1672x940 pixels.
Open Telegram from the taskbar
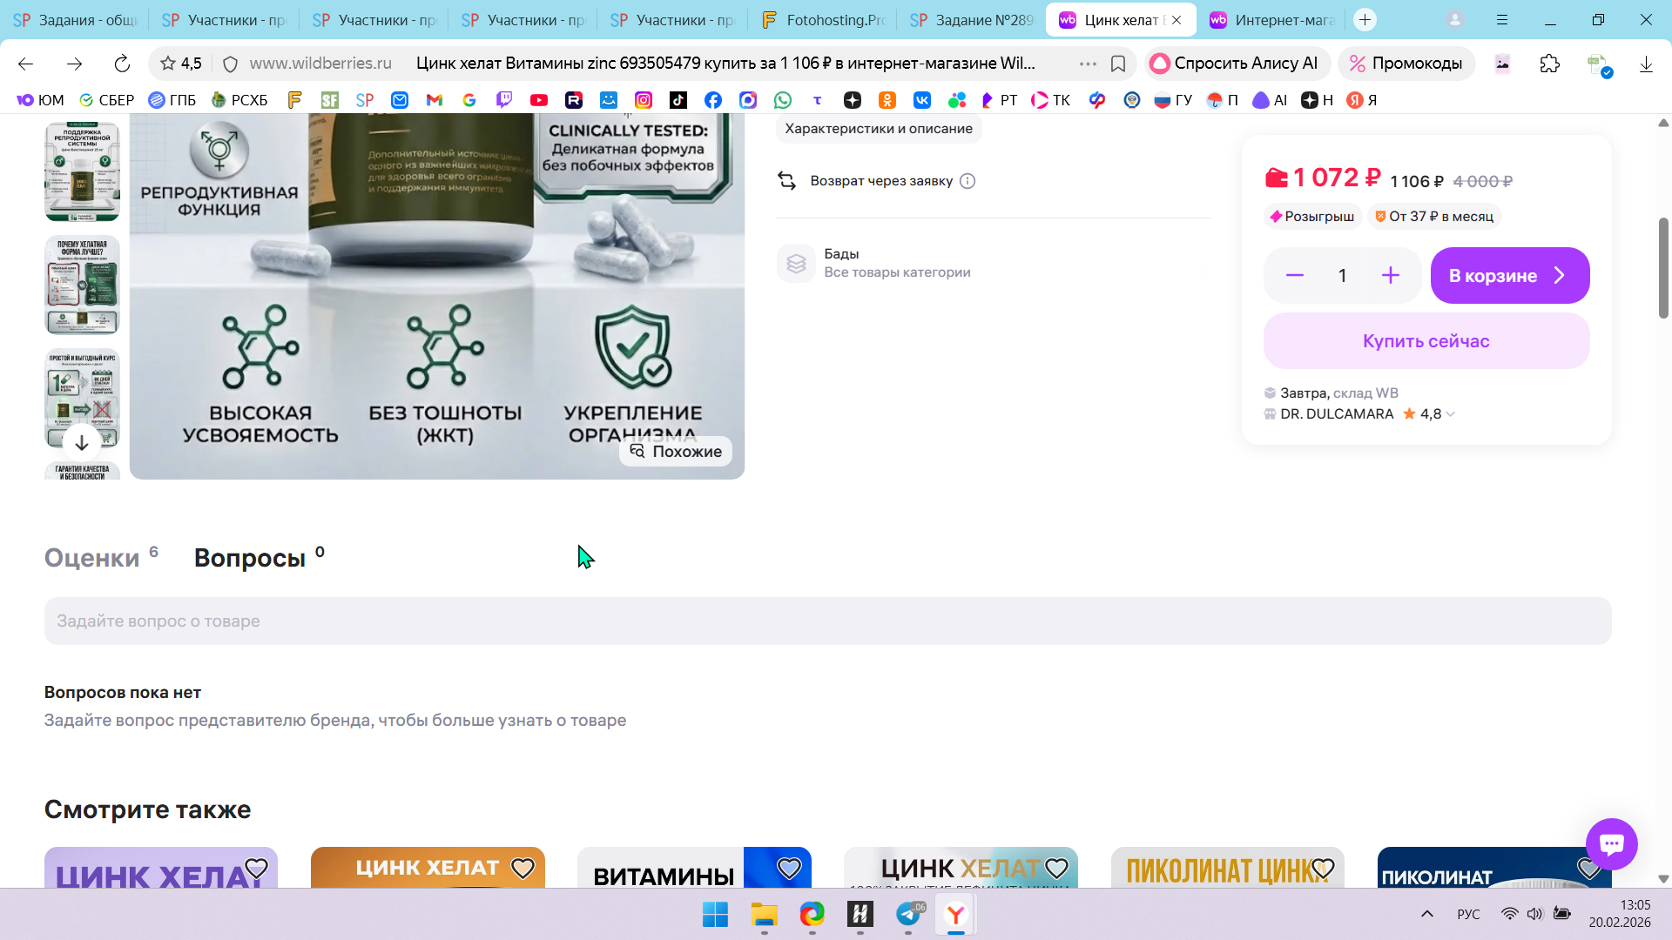908,914
